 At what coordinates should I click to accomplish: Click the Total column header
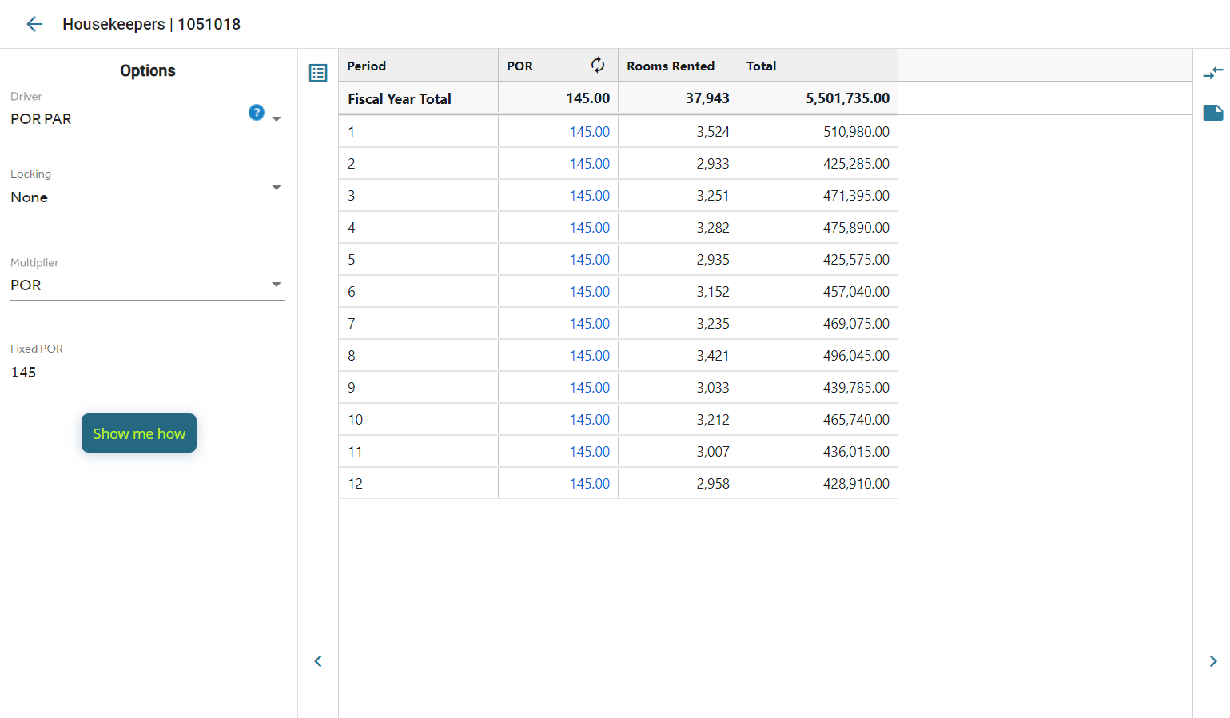(817, 66)
